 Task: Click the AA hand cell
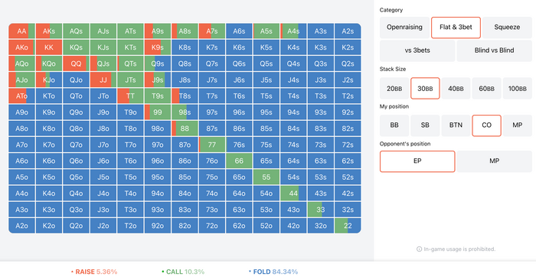click(22, 31)
